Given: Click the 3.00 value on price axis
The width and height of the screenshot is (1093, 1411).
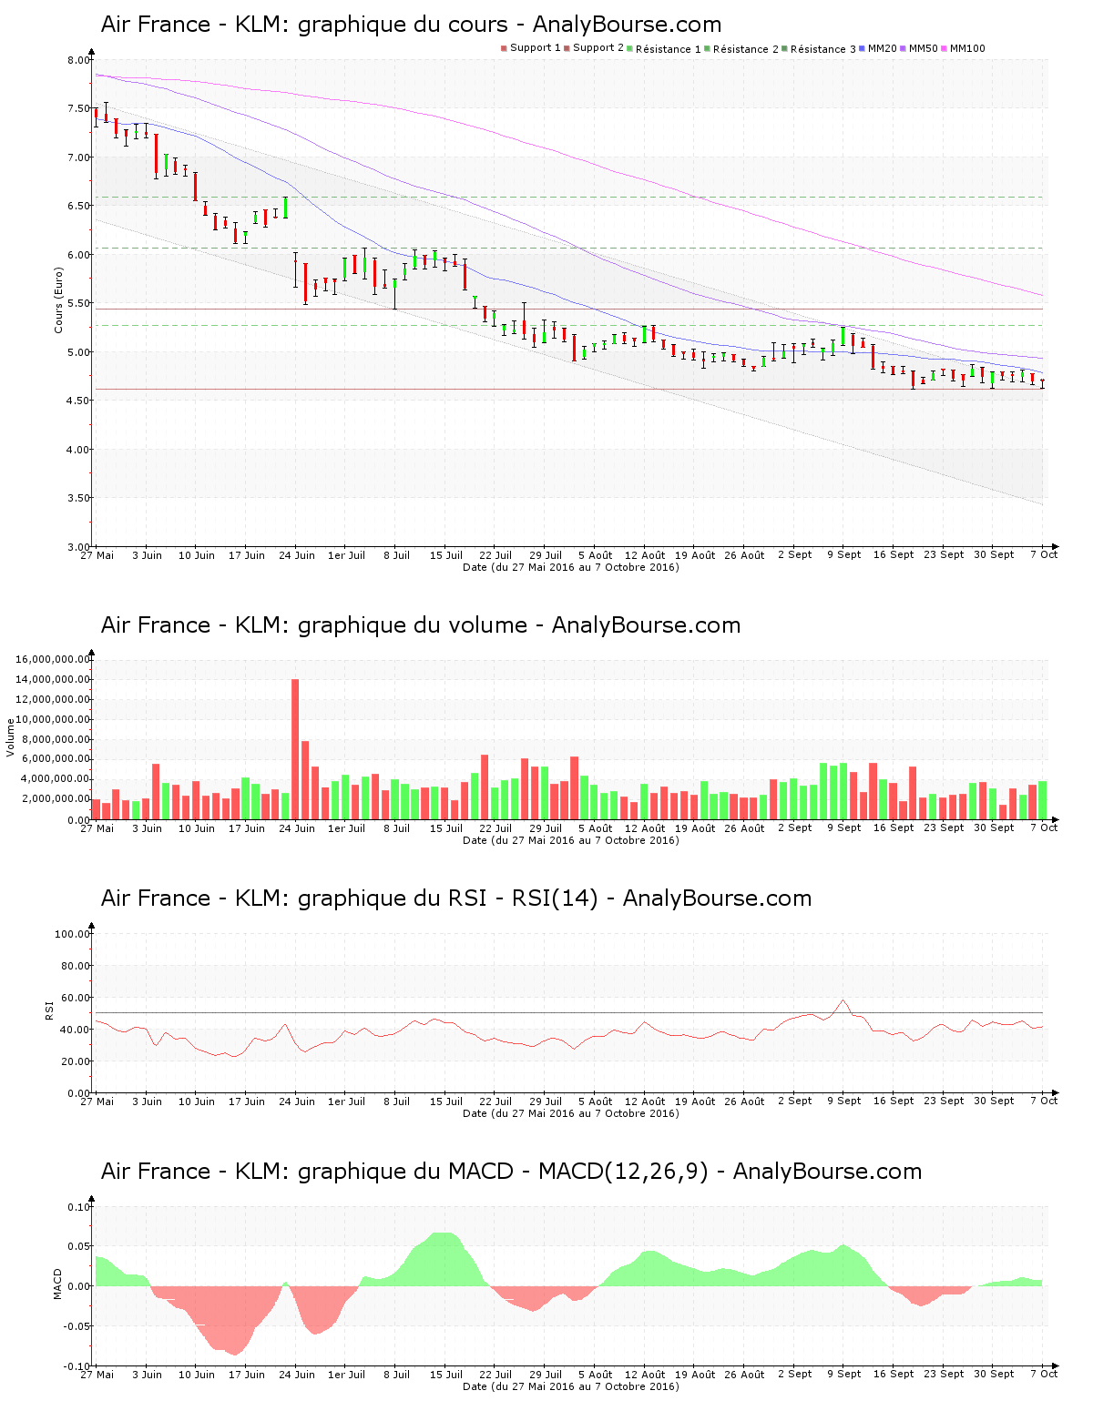Looking at the screenshot, I should [78, 547].
